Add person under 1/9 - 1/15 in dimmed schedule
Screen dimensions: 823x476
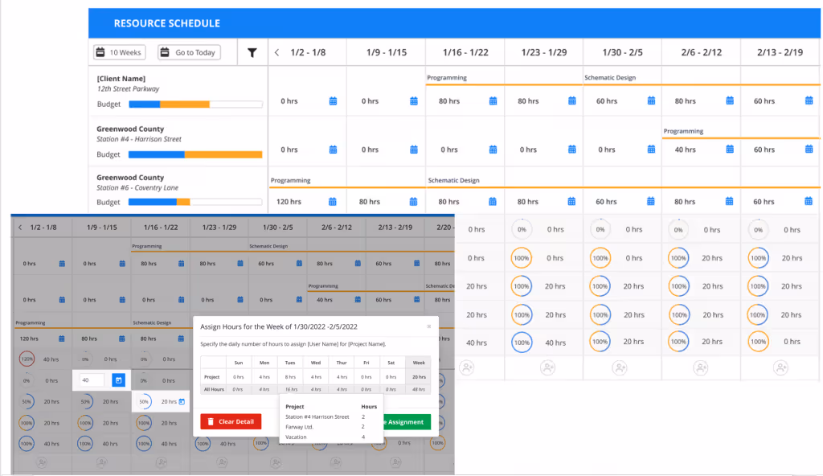pos(102,462)
